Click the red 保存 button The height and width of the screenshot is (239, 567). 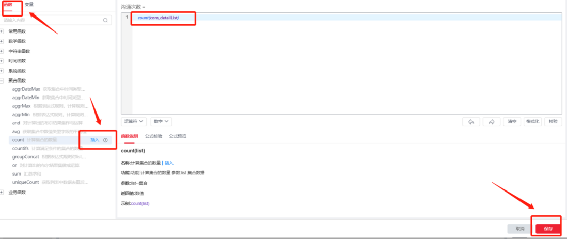coord(548,229)
